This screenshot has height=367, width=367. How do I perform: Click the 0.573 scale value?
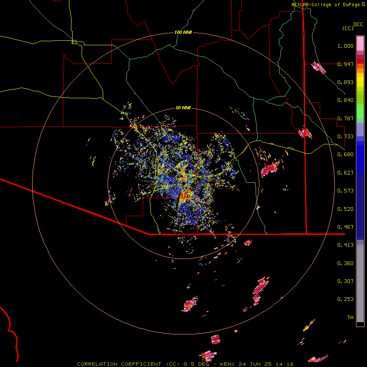pyautogui.click(x=345, y=191)
